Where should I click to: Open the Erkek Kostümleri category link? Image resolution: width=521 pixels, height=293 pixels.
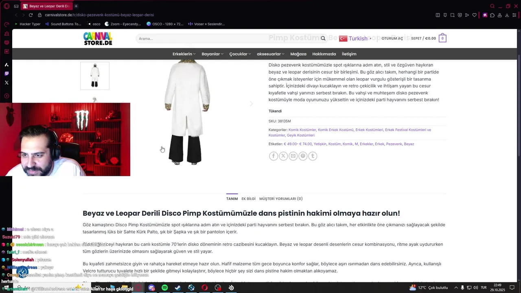click(369, 130)
